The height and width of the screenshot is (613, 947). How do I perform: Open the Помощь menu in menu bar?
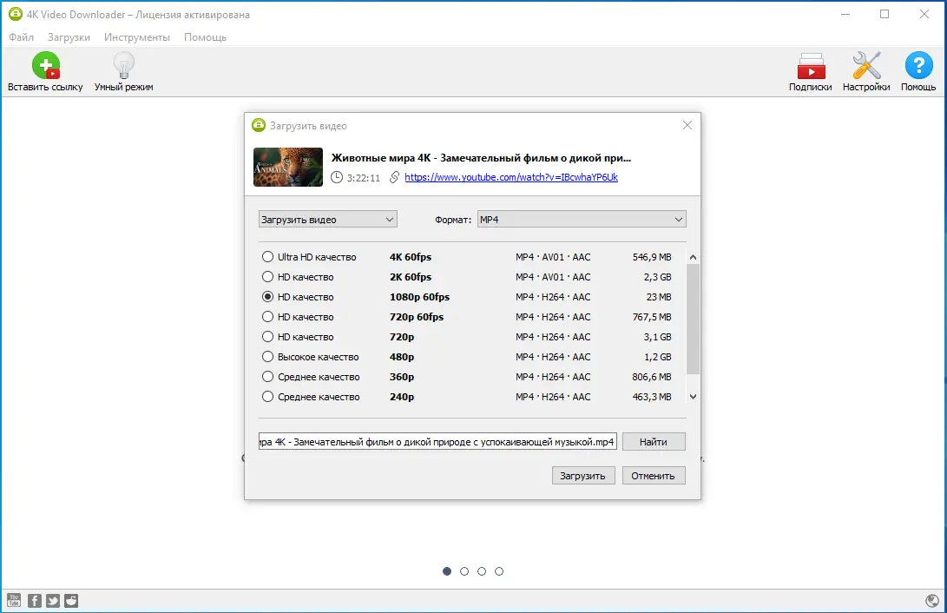click(206, 36)
